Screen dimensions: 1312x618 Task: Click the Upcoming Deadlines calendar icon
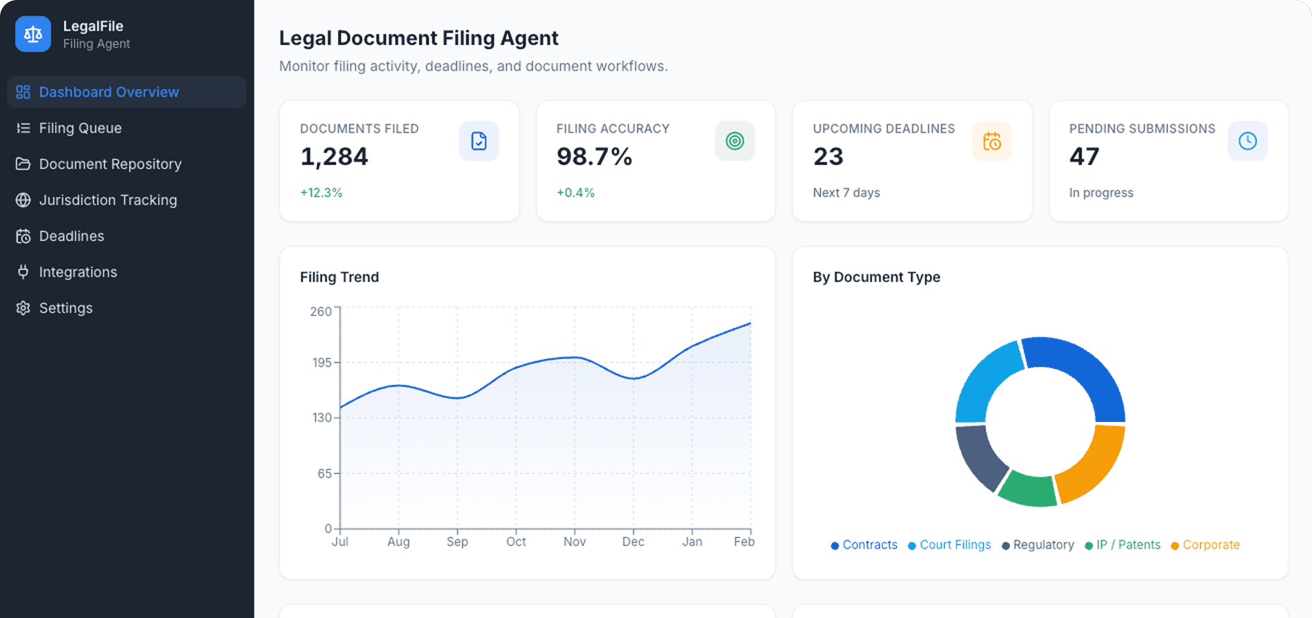coord(992,141)
